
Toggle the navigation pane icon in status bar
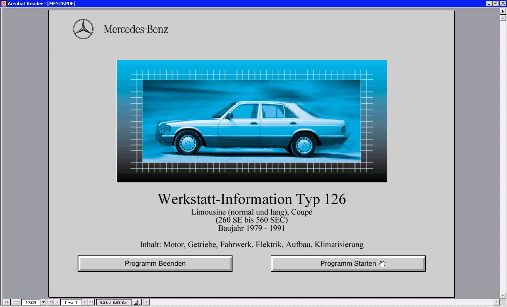point(7,302)
